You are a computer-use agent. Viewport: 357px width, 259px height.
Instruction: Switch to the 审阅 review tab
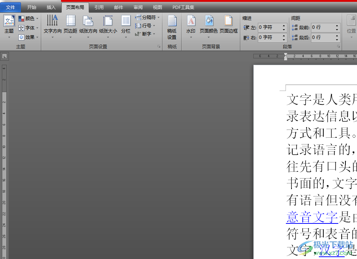pos(138,7)
